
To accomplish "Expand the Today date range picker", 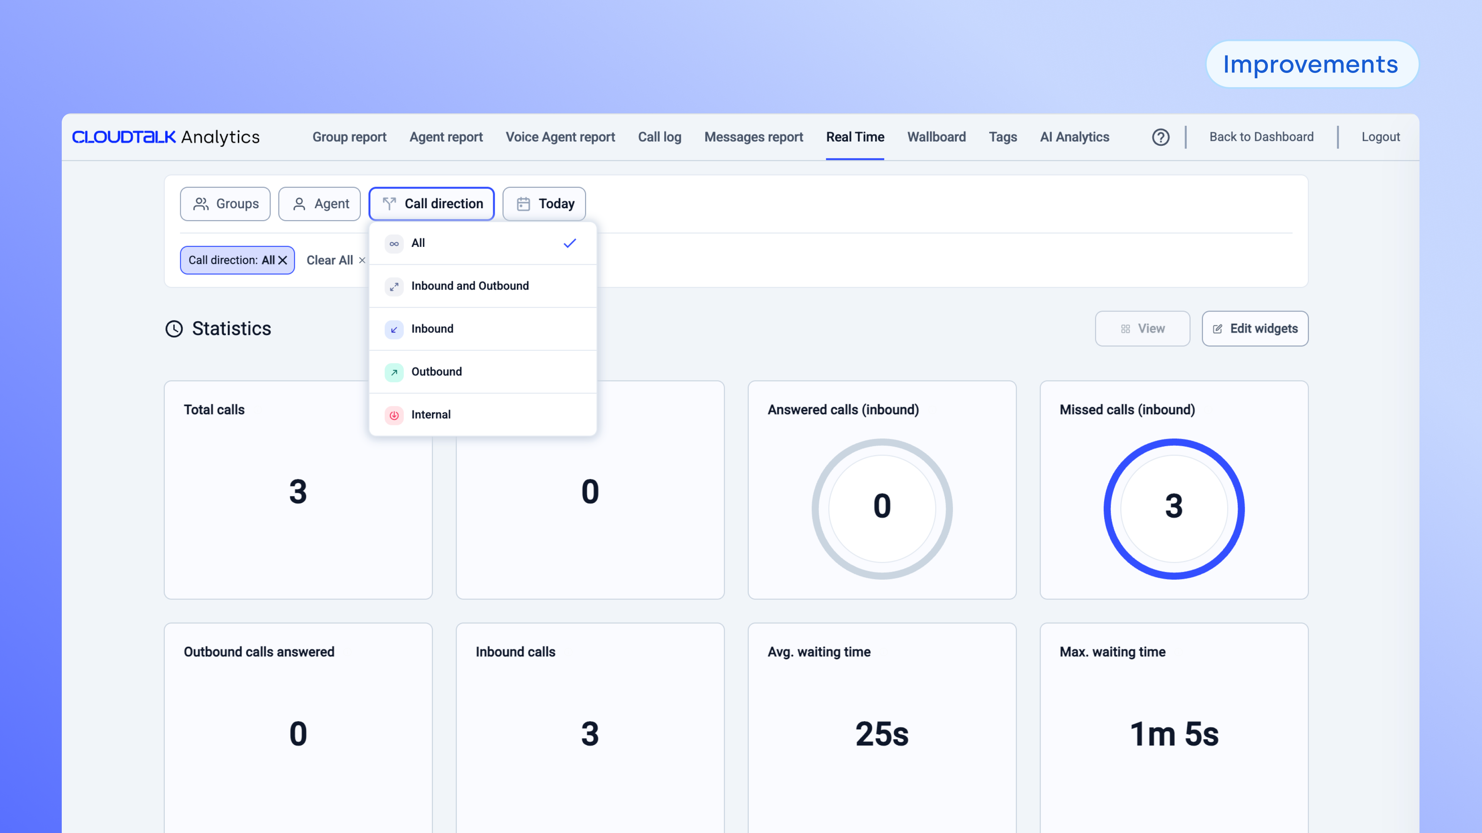I will point(544,204).
